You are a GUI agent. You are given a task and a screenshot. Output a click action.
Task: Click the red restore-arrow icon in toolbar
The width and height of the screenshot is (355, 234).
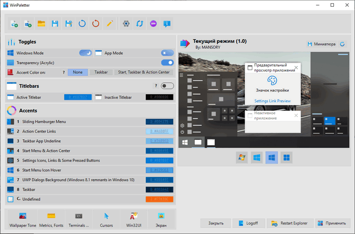click(95, 24)
